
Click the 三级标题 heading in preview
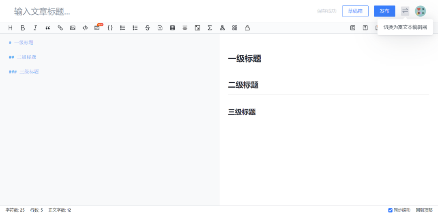coord(242,112)
